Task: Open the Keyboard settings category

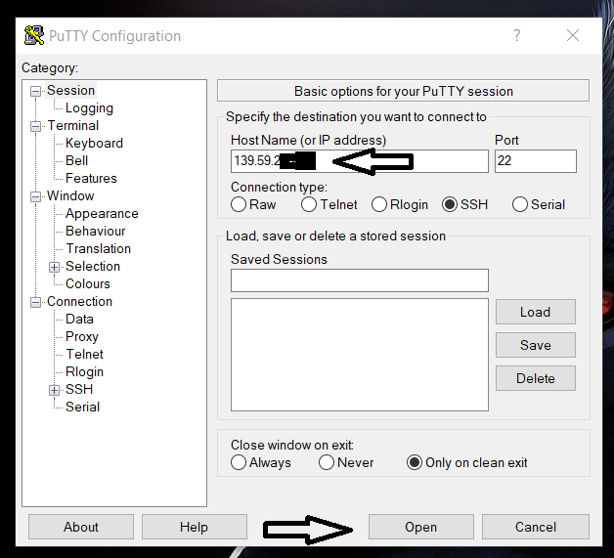Action: coord(95,144)
